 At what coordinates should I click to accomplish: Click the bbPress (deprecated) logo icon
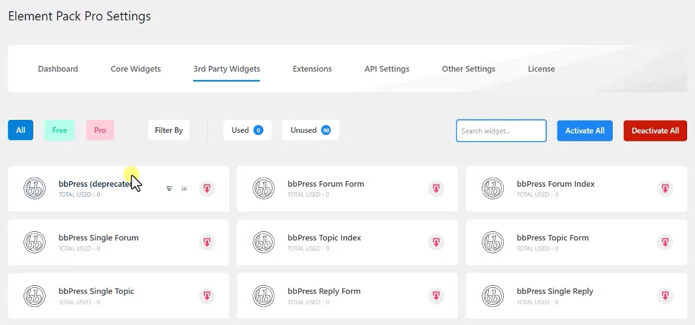[35, 188]
